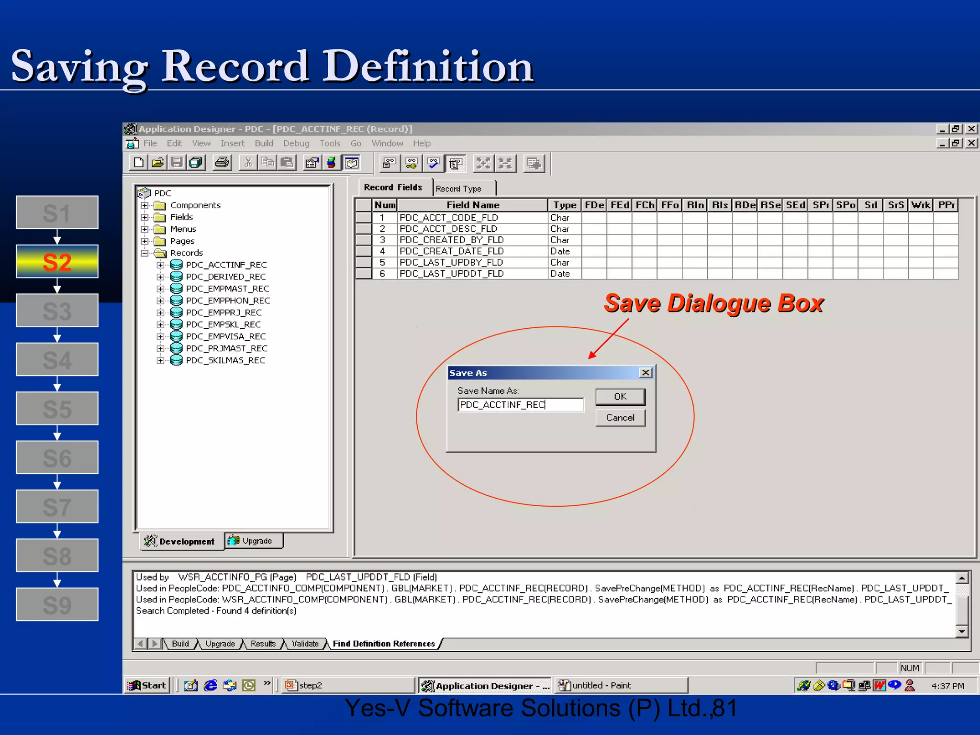Click the Cut scissors toolbar icon
The image size is (980, 735).
[248, 163]
